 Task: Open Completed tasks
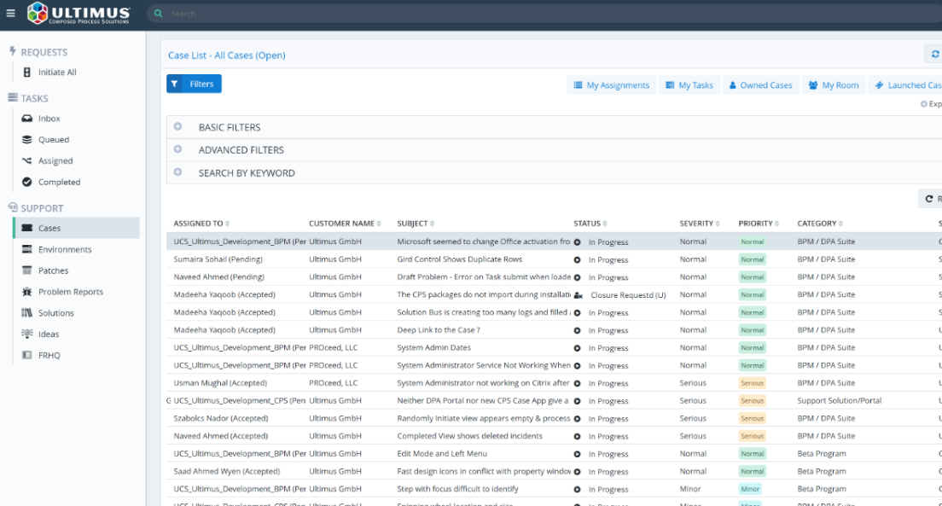tap(59, 182)
